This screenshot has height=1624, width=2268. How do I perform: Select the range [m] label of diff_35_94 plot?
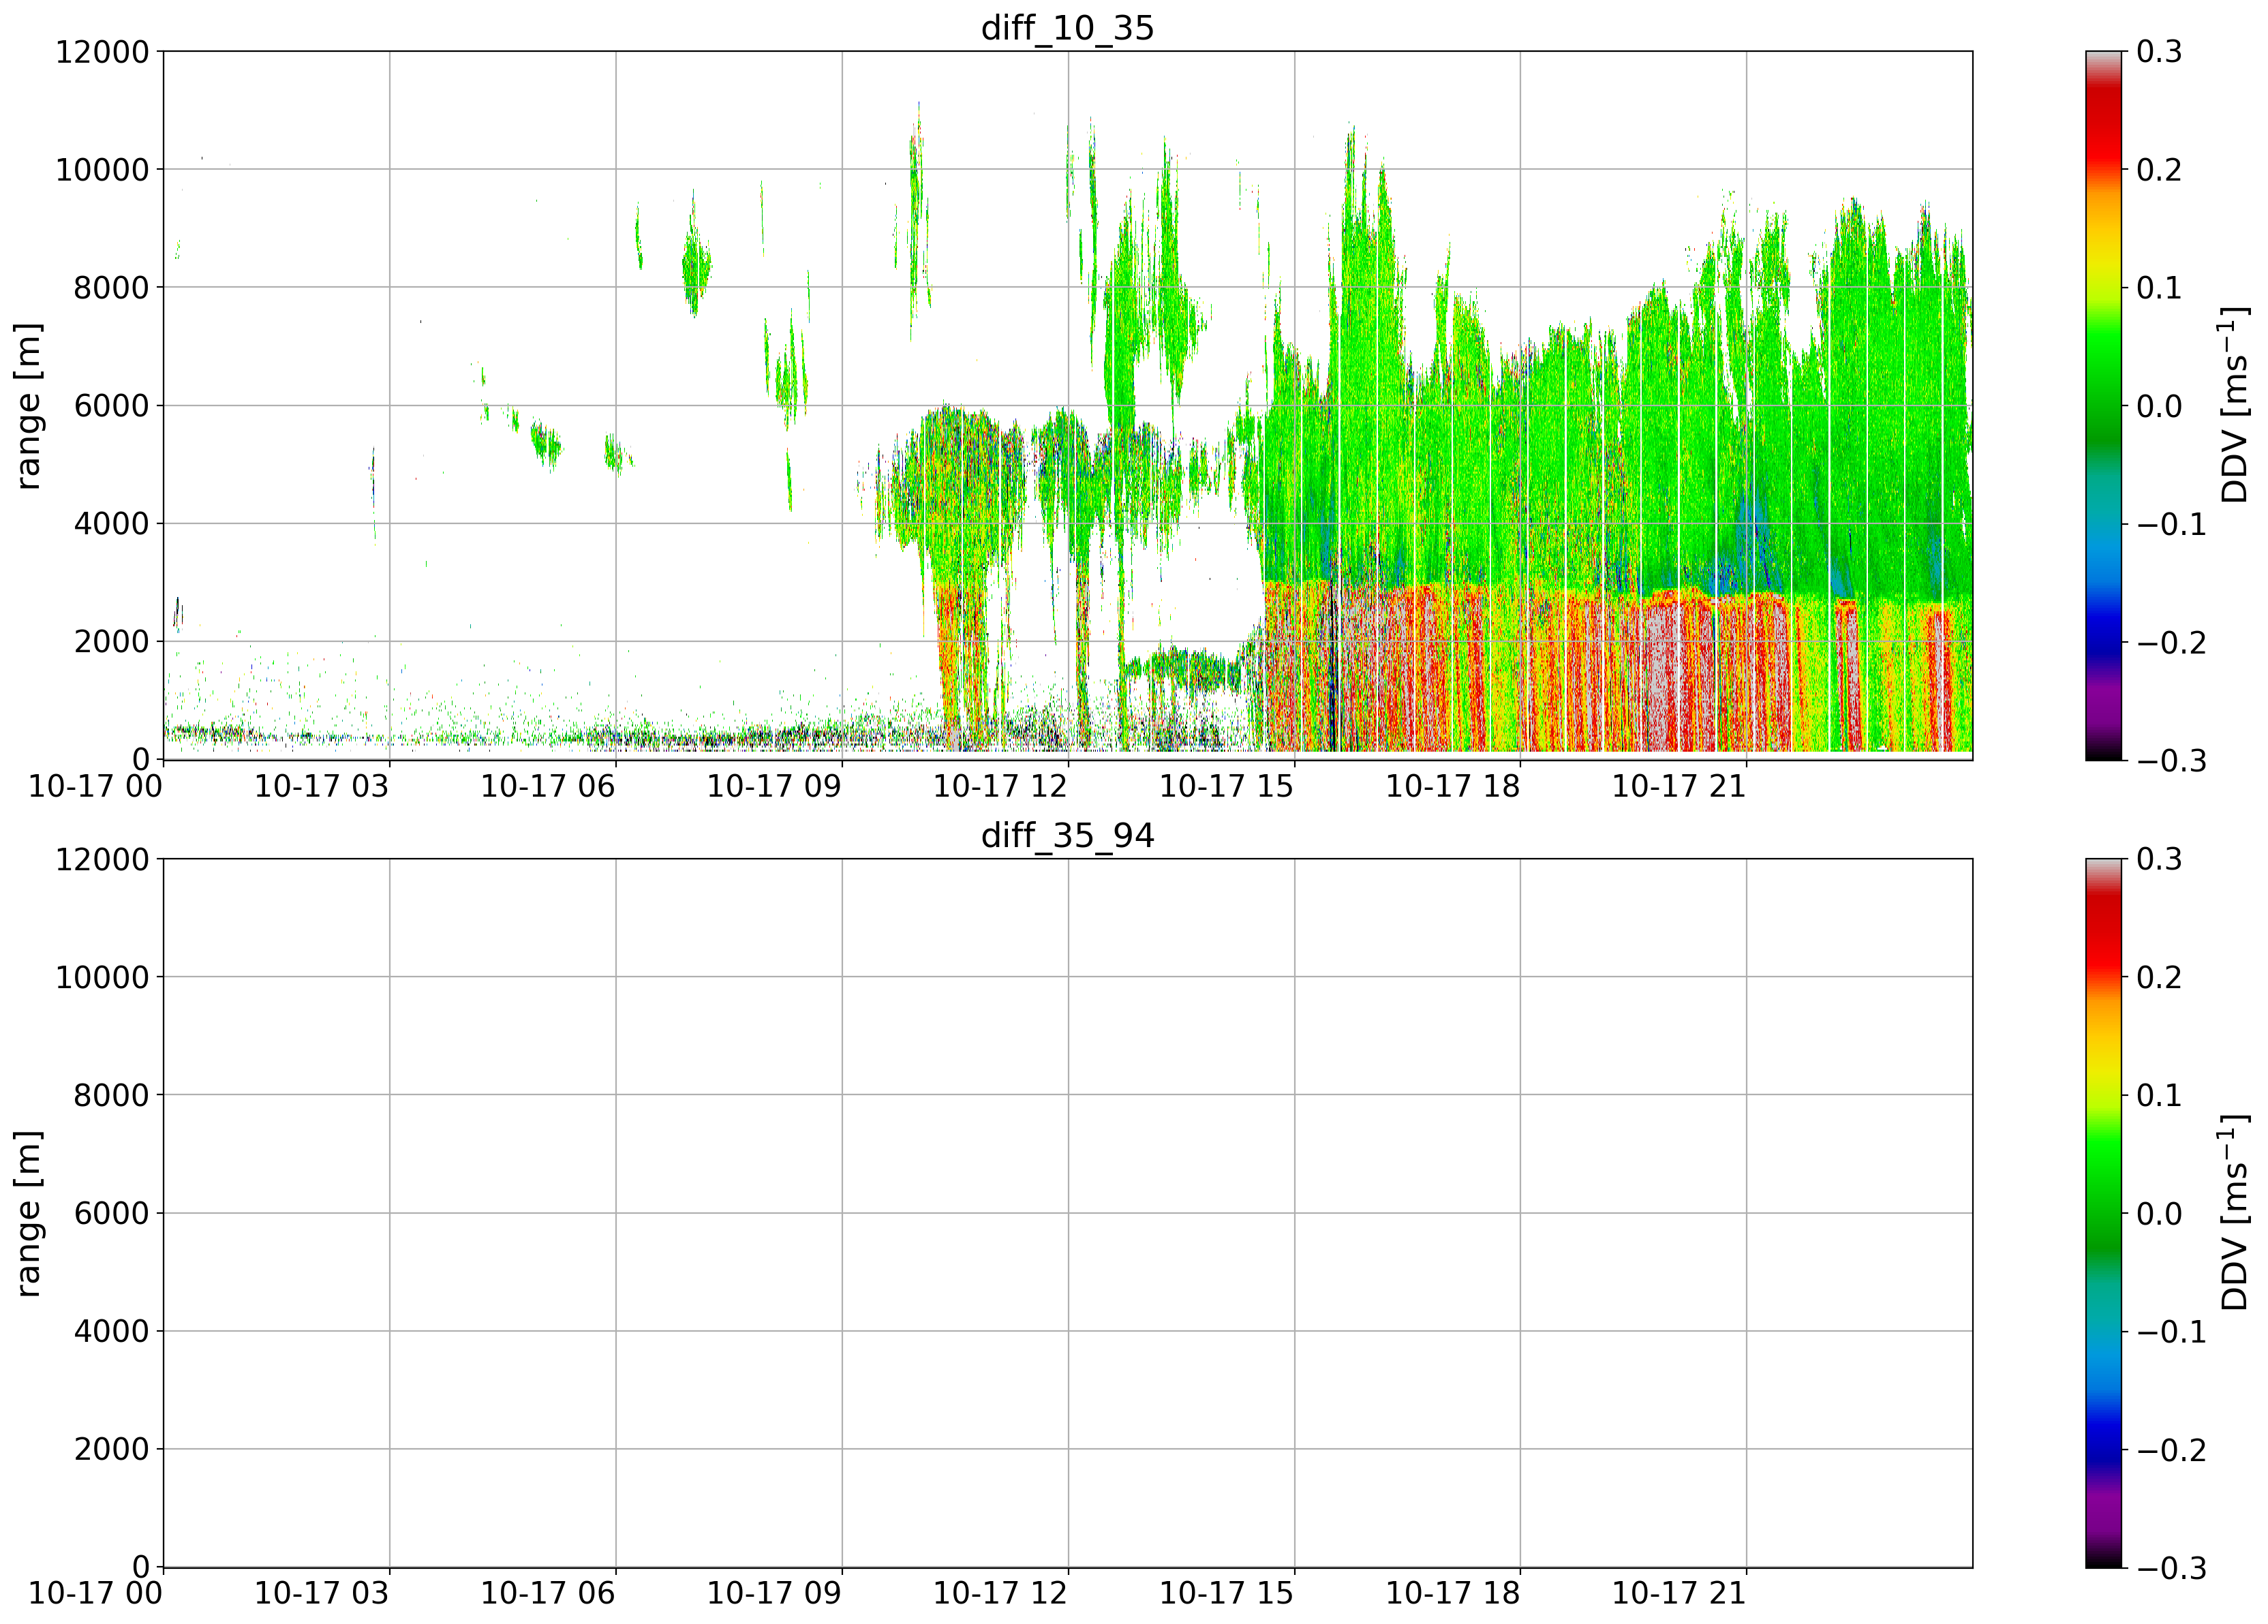28,1214
